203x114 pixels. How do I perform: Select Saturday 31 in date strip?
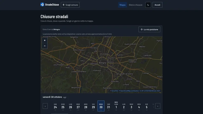click(109, 106)
